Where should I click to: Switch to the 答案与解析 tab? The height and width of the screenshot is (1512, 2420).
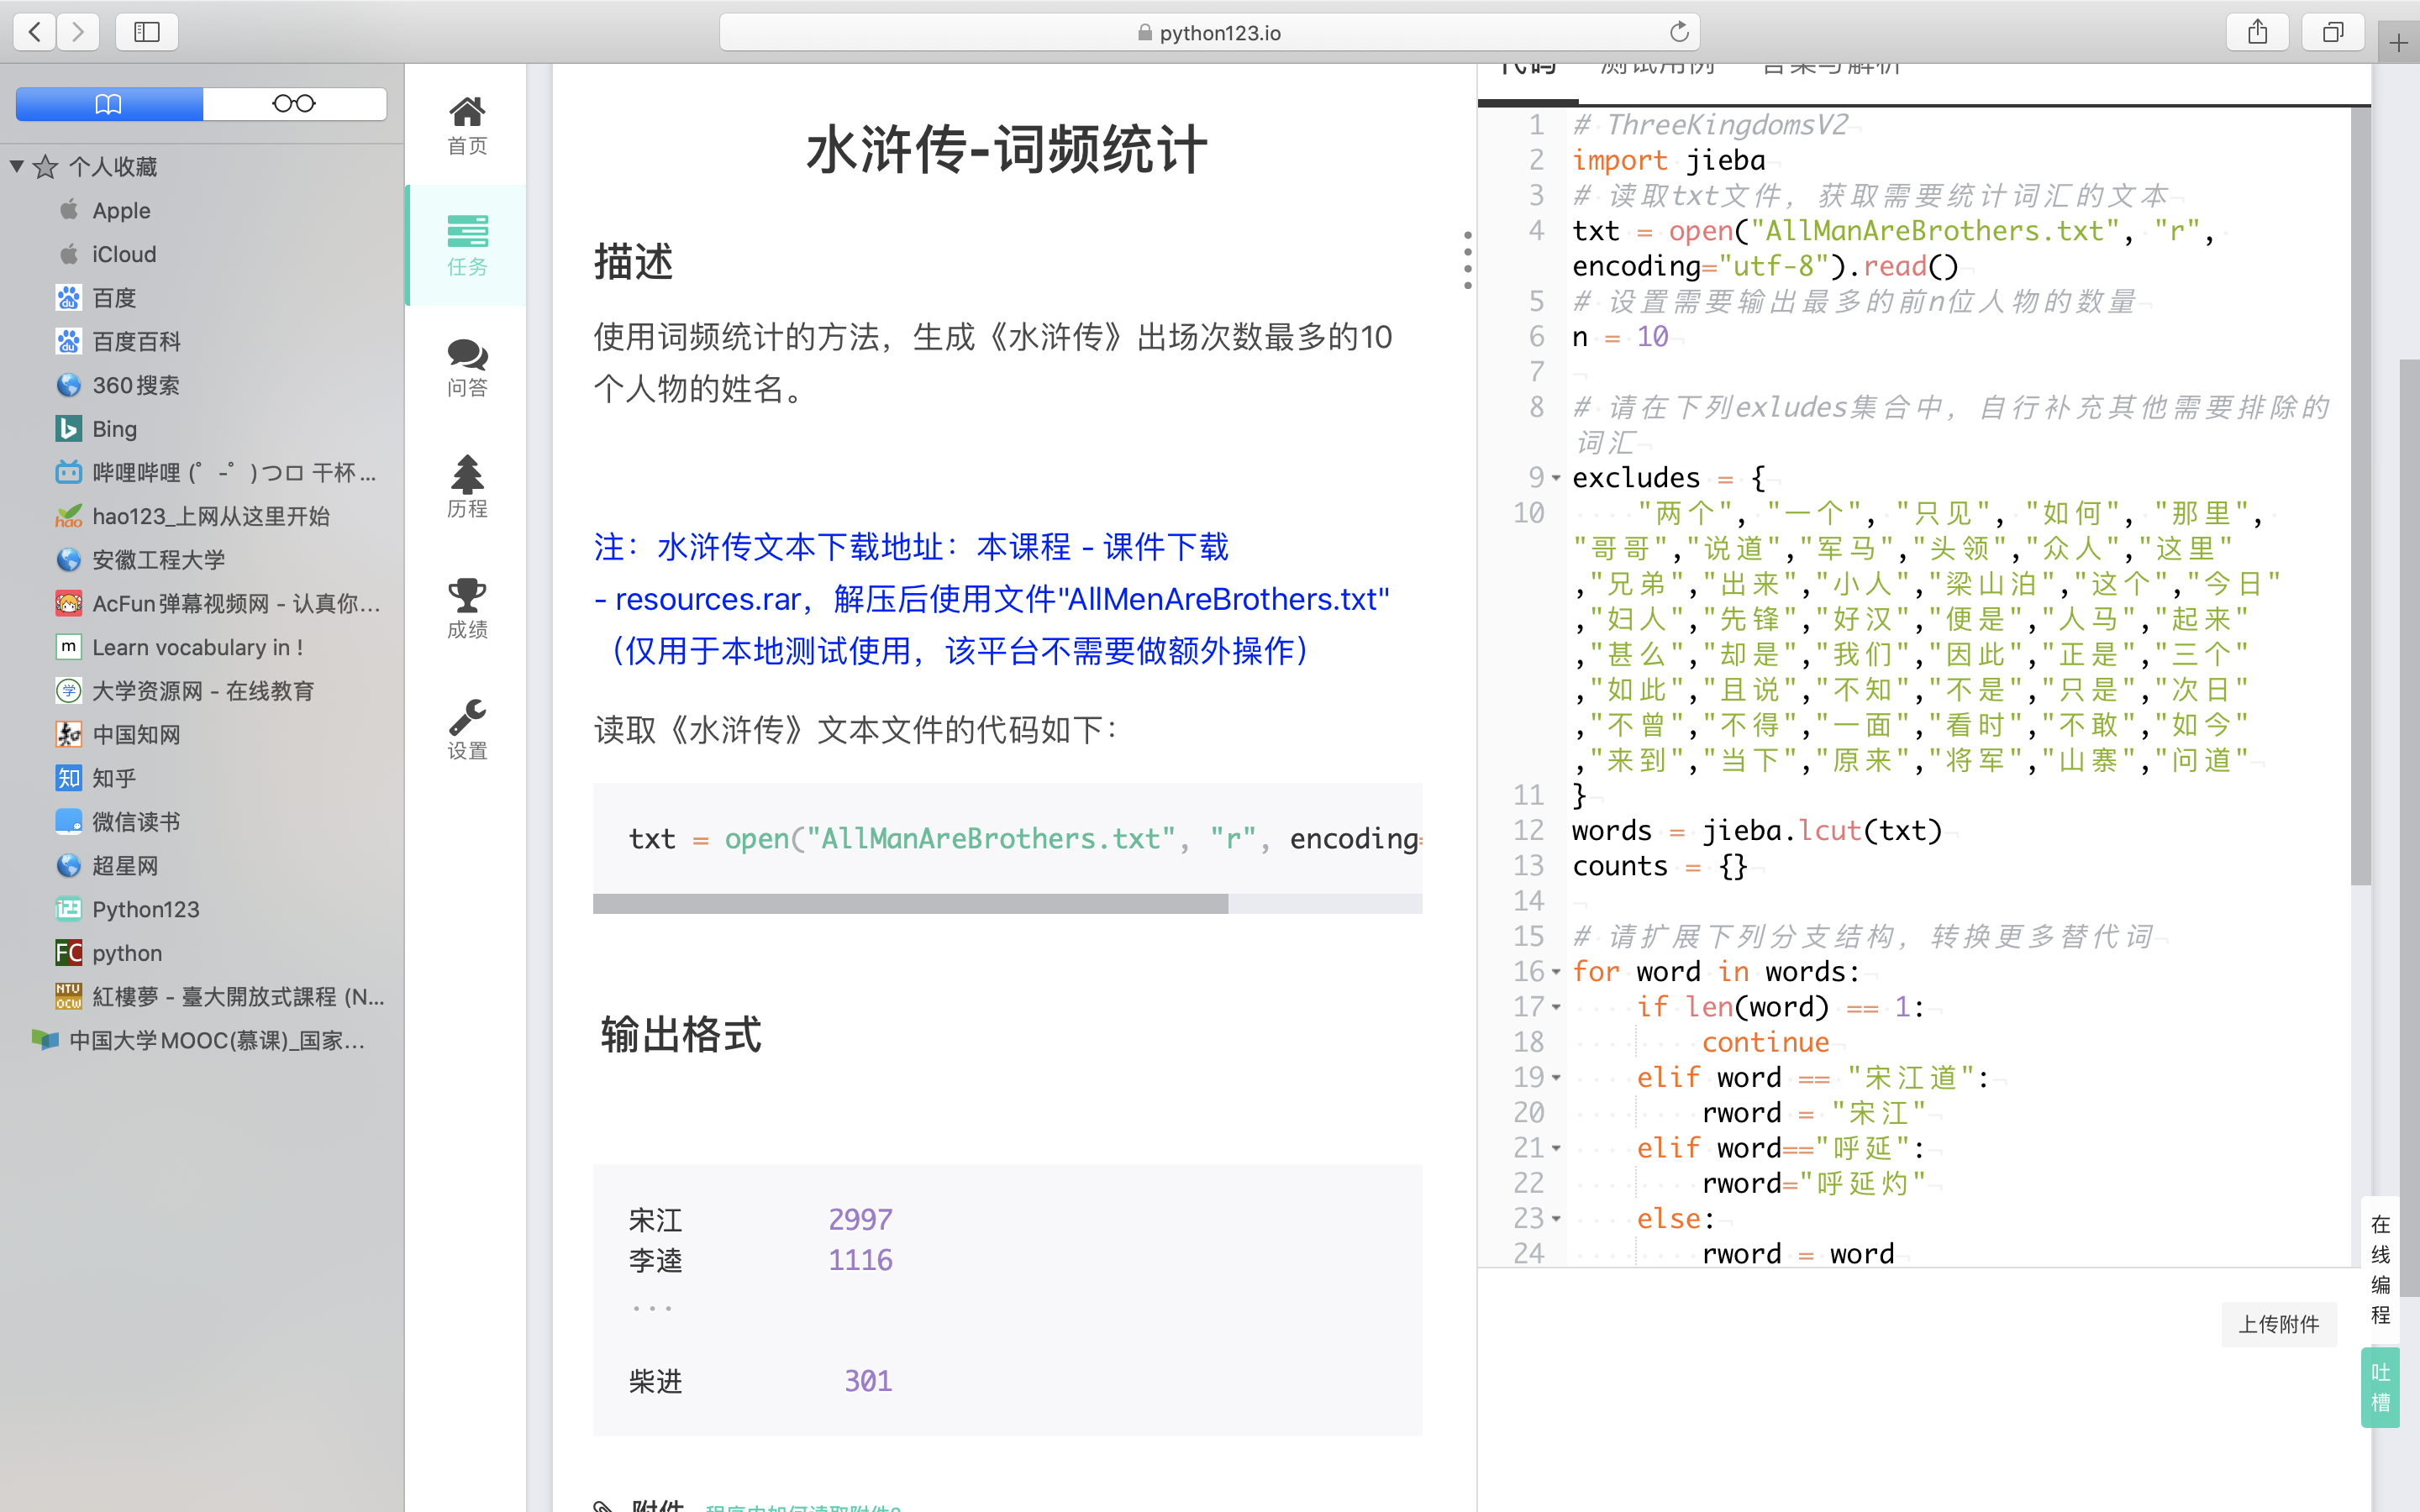1830,70
